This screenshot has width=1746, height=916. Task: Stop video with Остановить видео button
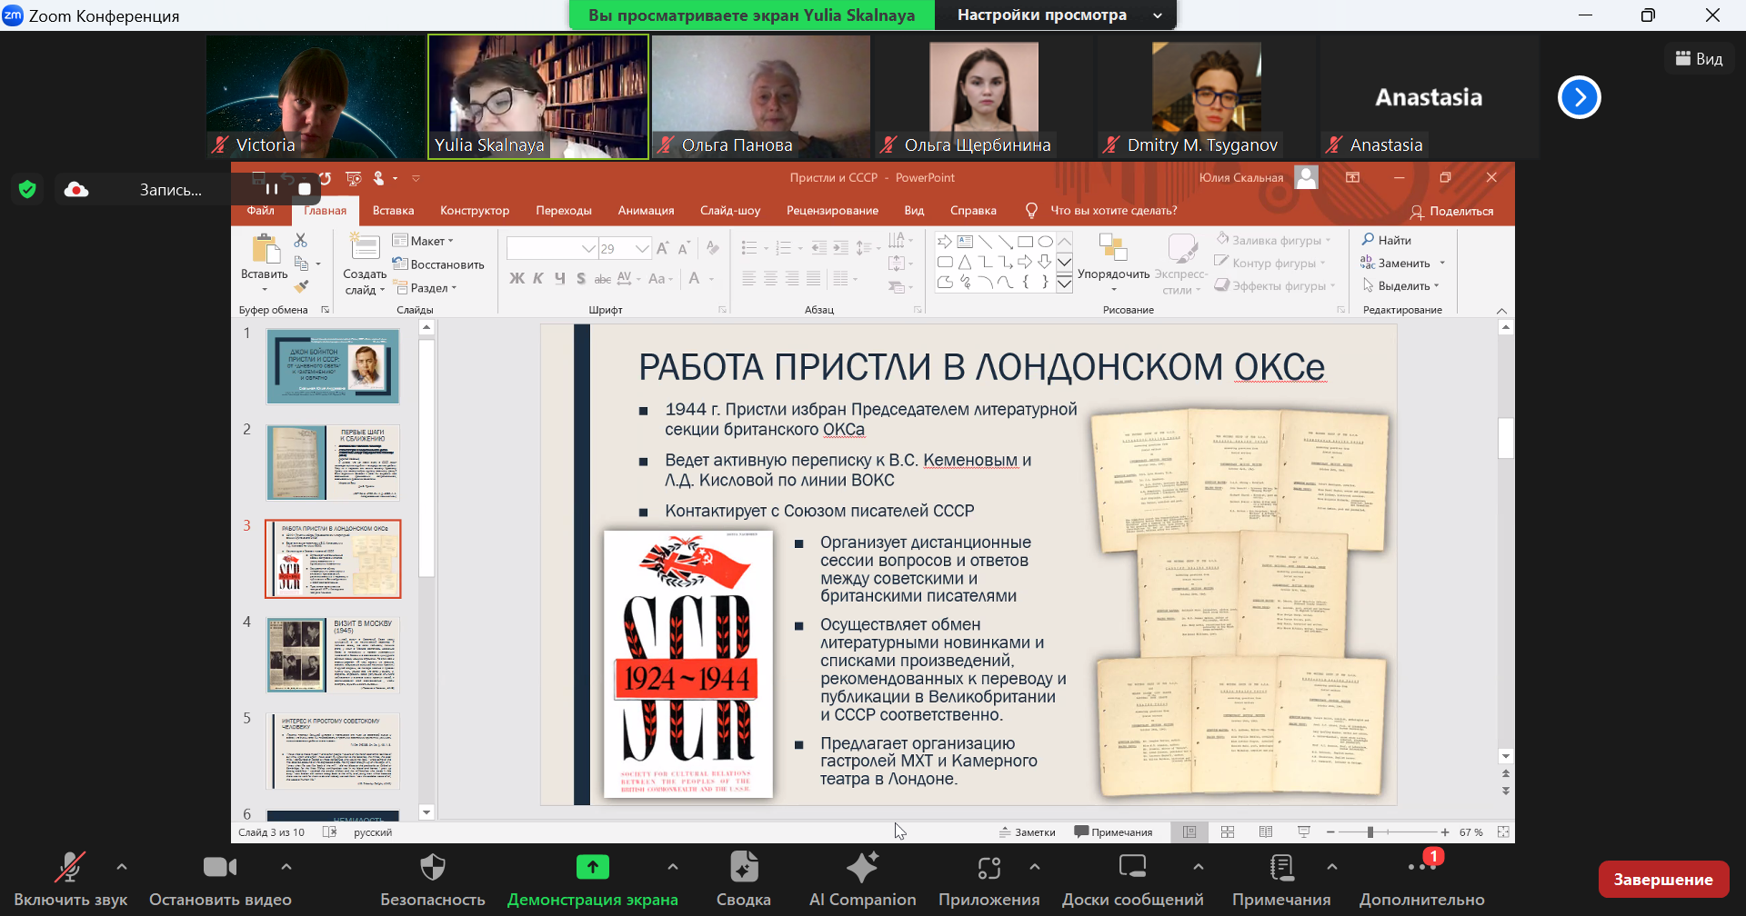pos(220,879)
